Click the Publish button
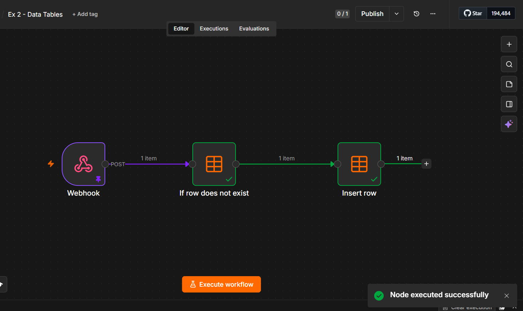Screen dimensions: 523x311 [x=372, y=14]
